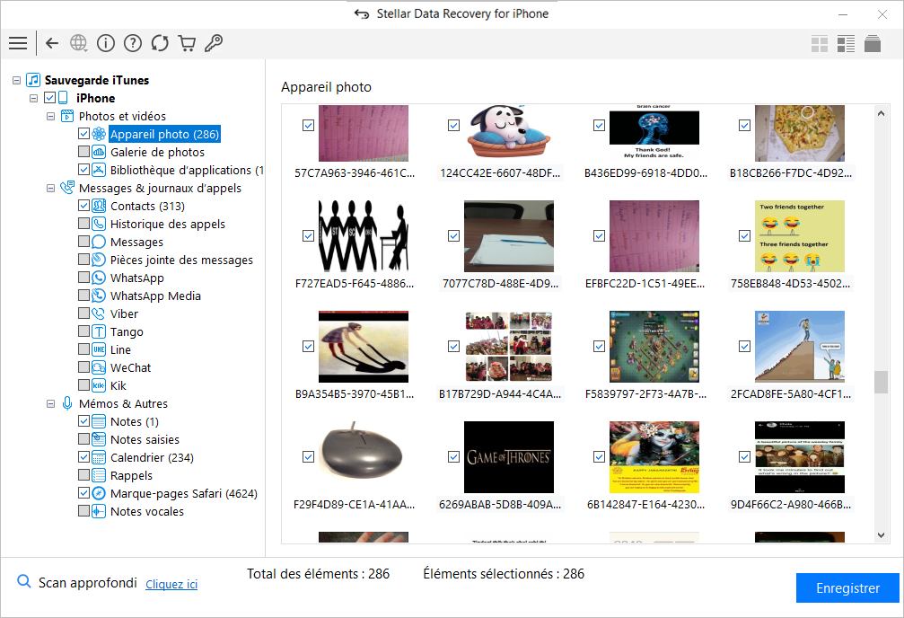Check the Galerie de photos checkbox

tap(83, 152)
